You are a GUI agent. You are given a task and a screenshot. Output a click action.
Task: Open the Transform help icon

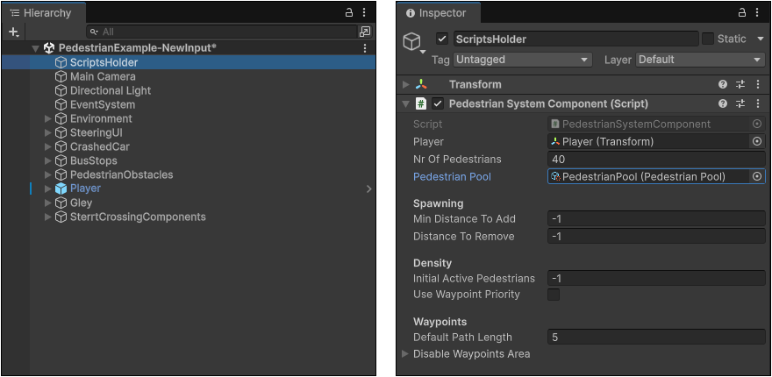pos(723,84)
